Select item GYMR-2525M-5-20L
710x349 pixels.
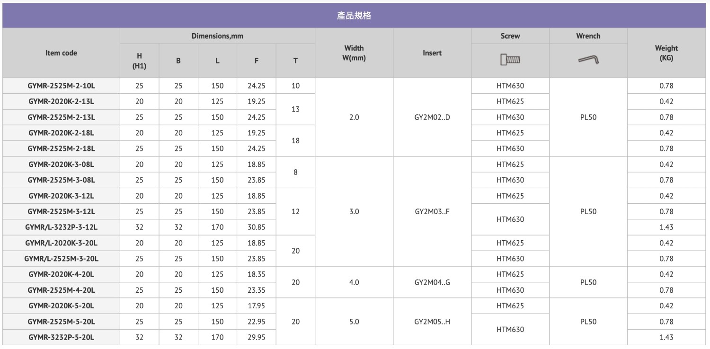point(61,322)
